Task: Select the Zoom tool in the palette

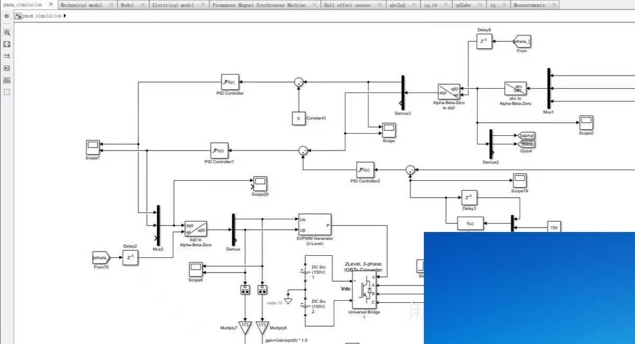Action: [7, 32]
